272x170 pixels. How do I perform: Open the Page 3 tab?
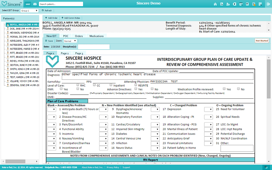[79, 53]
